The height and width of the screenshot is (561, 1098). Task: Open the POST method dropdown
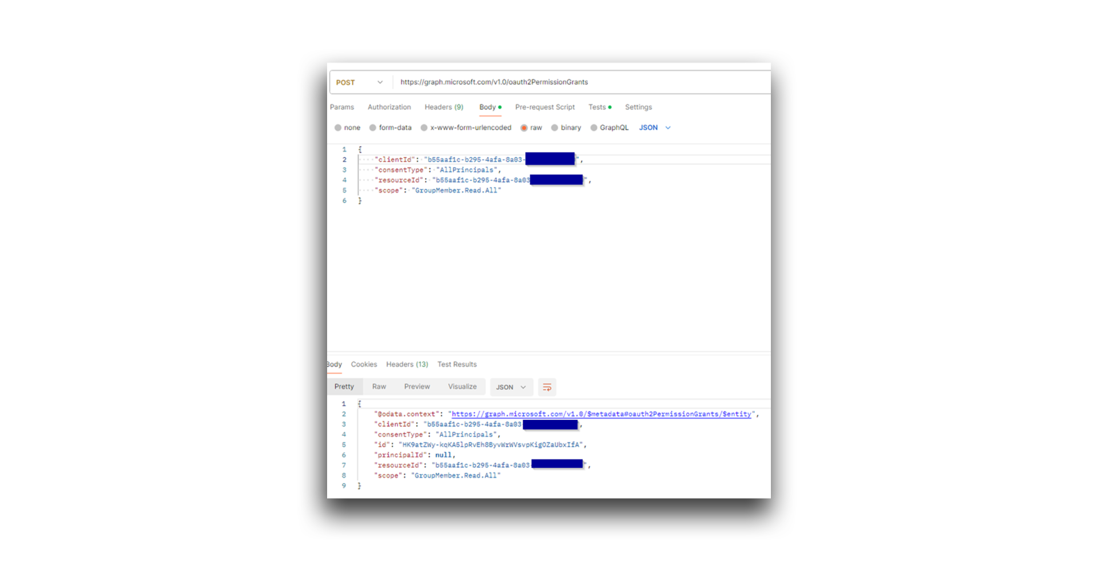[x=360, y=82]
